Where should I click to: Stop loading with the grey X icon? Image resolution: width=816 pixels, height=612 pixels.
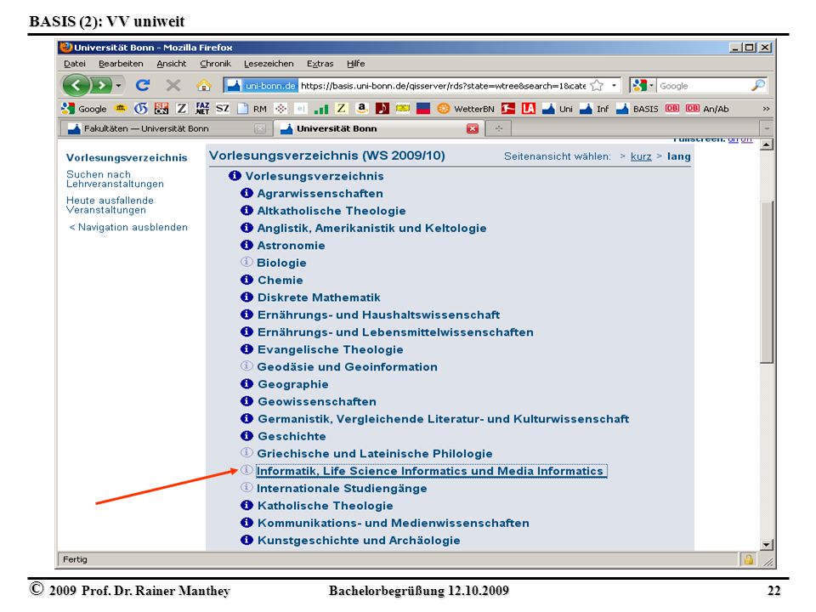tap(173, 85)
